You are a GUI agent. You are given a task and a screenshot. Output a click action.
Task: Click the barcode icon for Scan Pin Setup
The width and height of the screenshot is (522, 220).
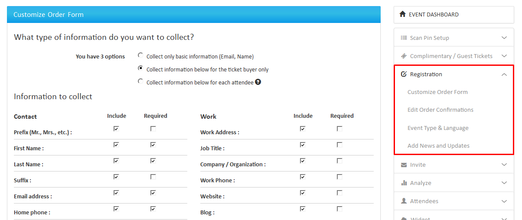coord(404,38)
